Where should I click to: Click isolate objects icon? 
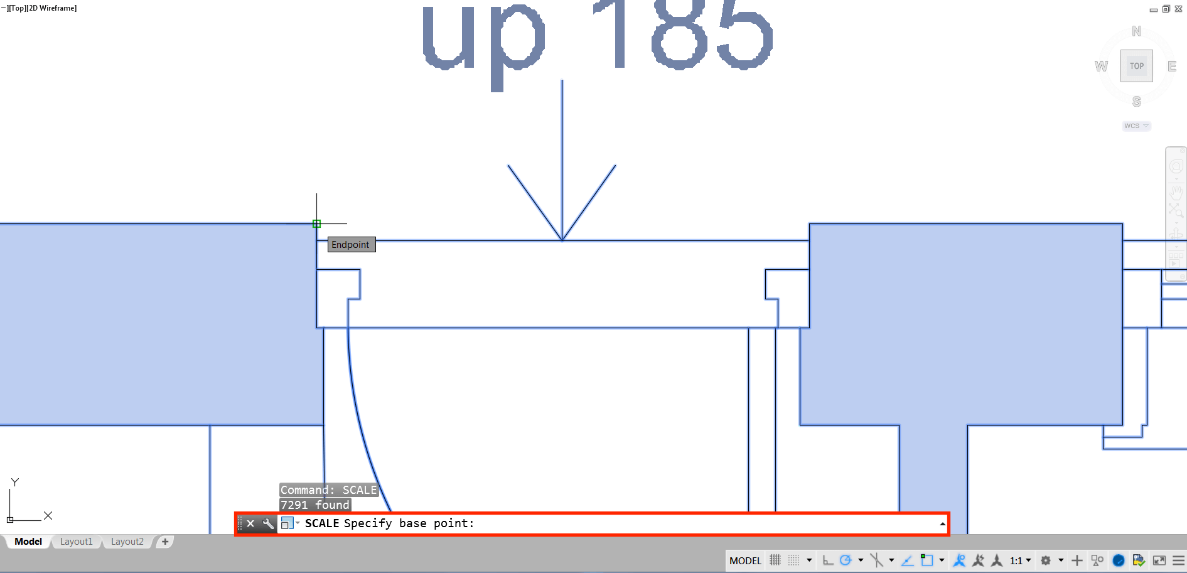coord(1097,560)
